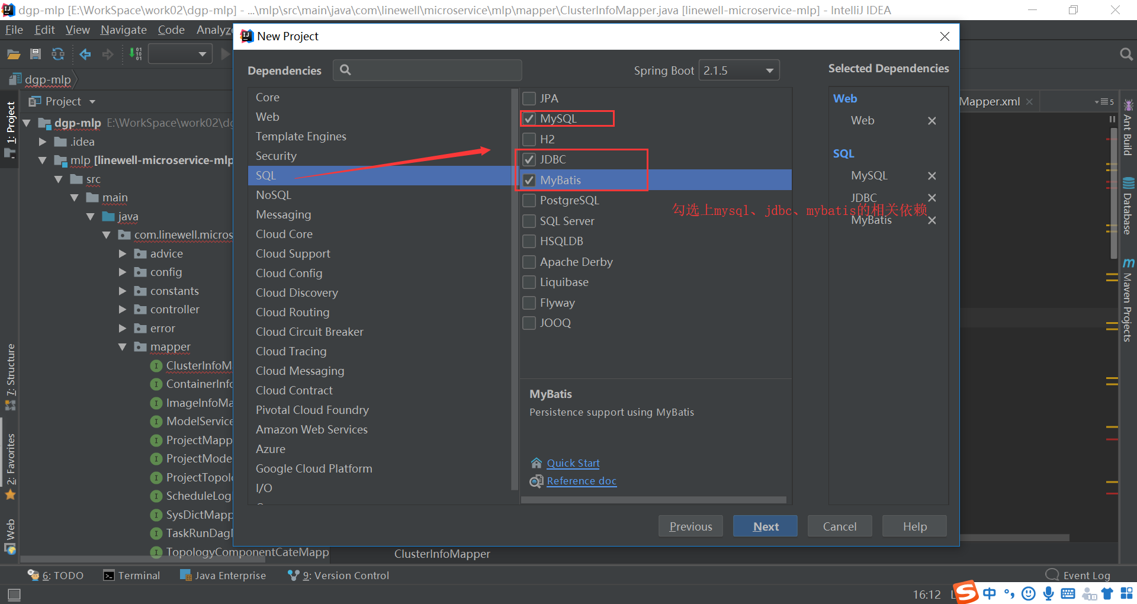Screen dimensions: 1137x604
Task: Open the Database tool window
Action: [1128, 207]
